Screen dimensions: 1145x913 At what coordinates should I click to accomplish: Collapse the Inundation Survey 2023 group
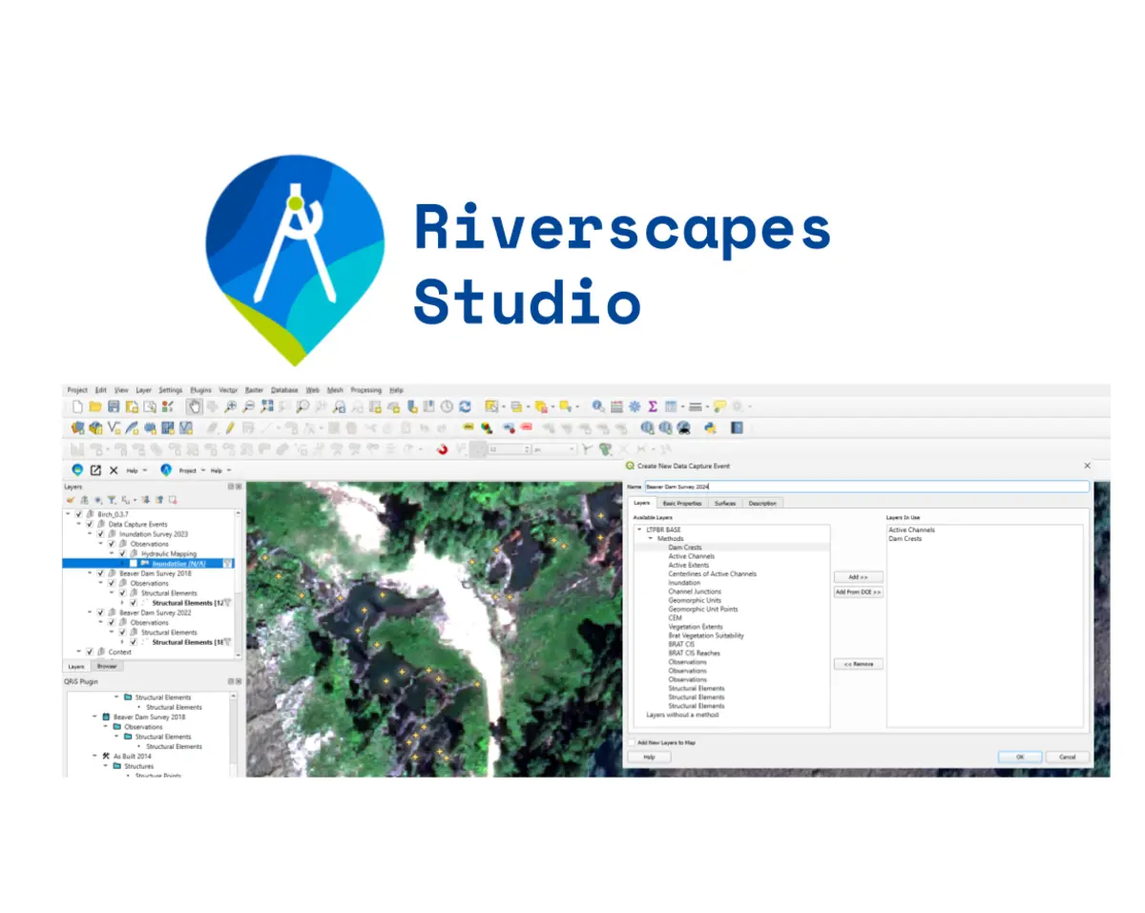tap(89, 533)
